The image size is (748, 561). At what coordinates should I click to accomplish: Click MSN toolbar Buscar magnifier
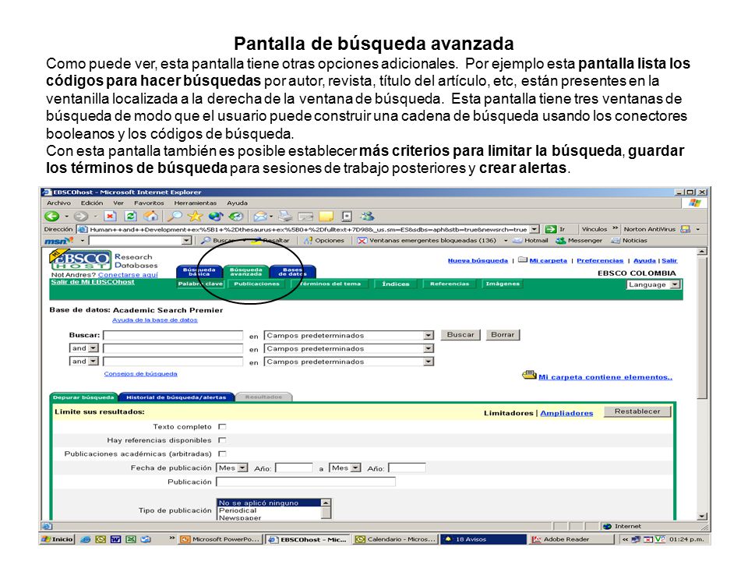tap(206, 241)
